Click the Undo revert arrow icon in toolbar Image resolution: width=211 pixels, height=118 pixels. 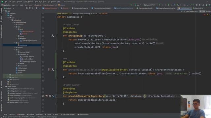(x=200, y=5)
